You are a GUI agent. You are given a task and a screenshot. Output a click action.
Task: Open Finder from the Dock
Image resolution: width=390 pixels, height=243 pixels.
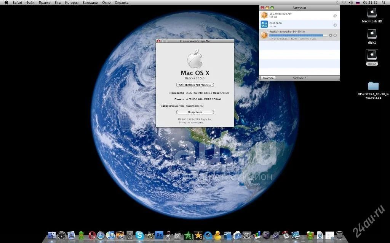pos(52,235)
